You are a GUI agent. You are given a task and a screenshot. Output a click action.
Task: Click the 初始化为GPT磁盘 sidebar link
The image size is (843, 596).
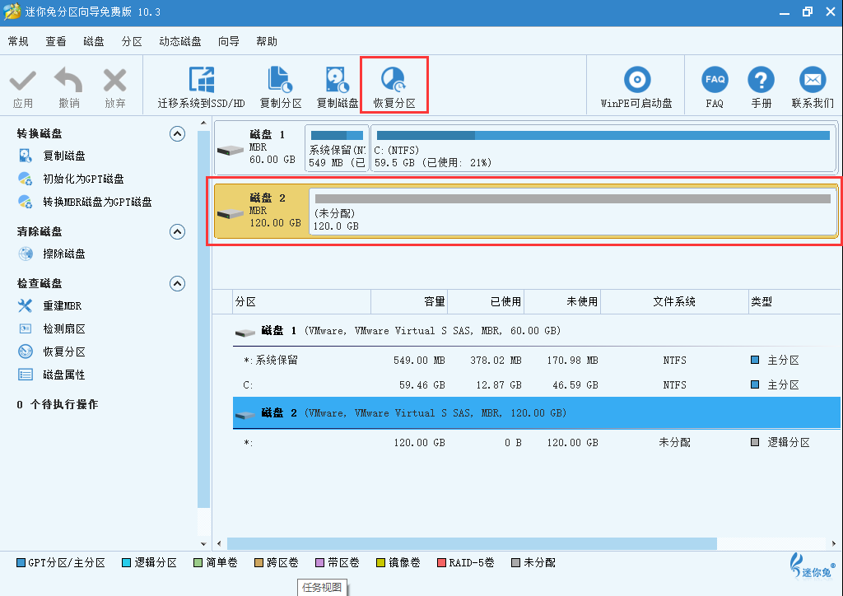click(x=83, y=179)
